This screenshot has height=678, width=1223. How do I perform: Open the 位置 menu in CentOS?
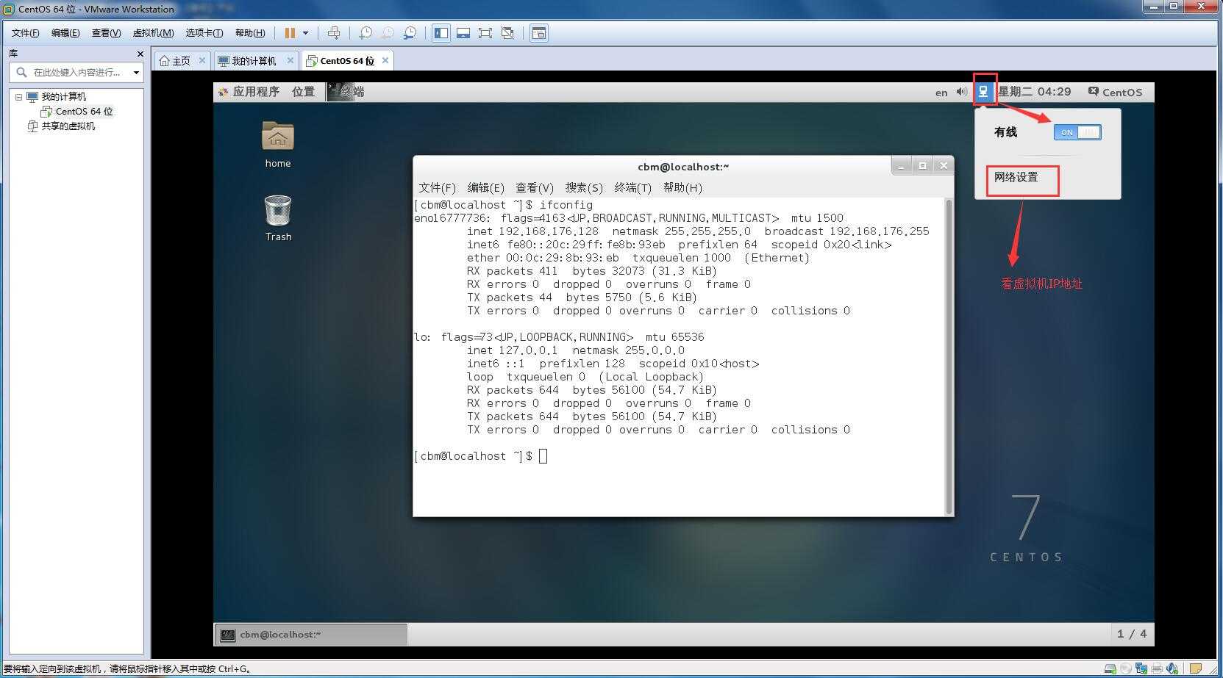click(x=303, y=92)
